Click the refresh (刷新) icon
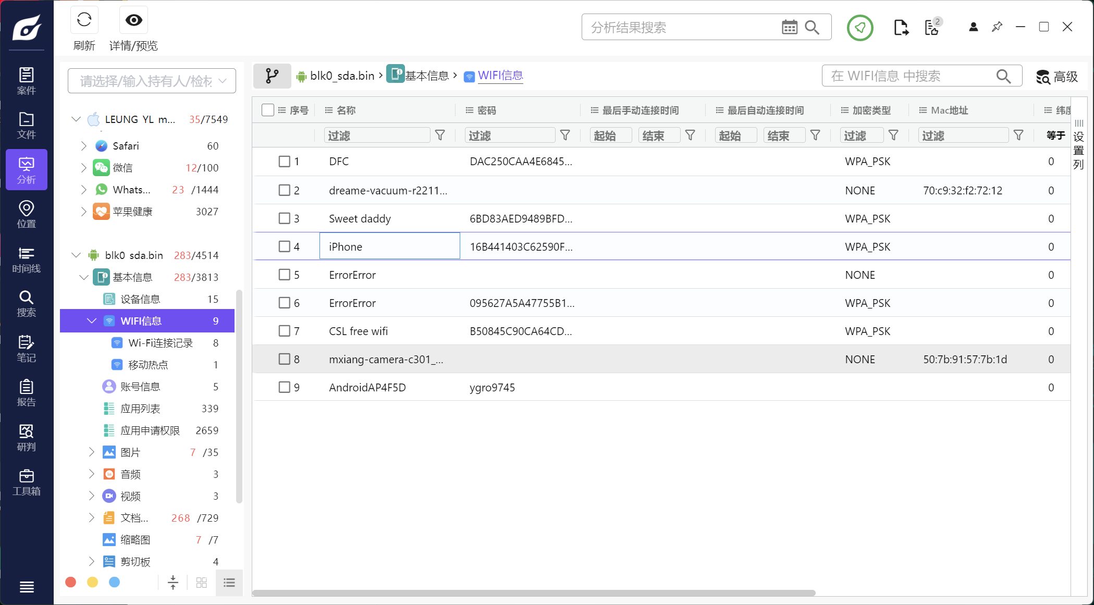The height and width of the screenshot is (605, 1094). [x=84, y=20]
